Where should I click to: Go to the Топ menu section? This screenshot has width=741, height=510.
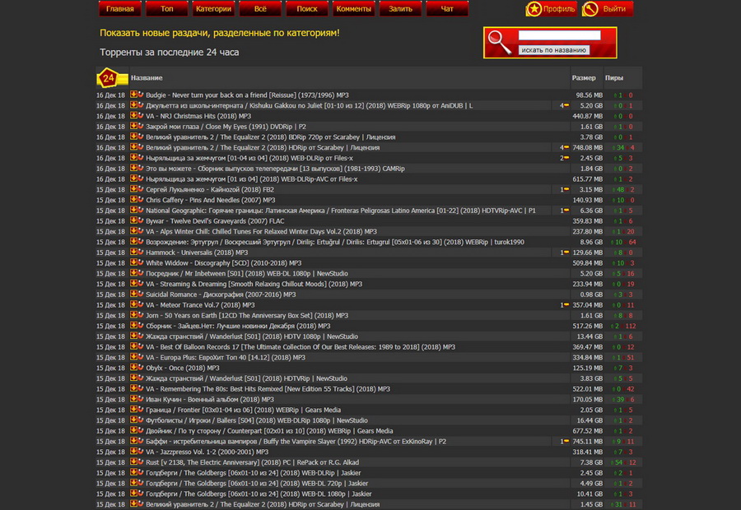click(166, 9)
